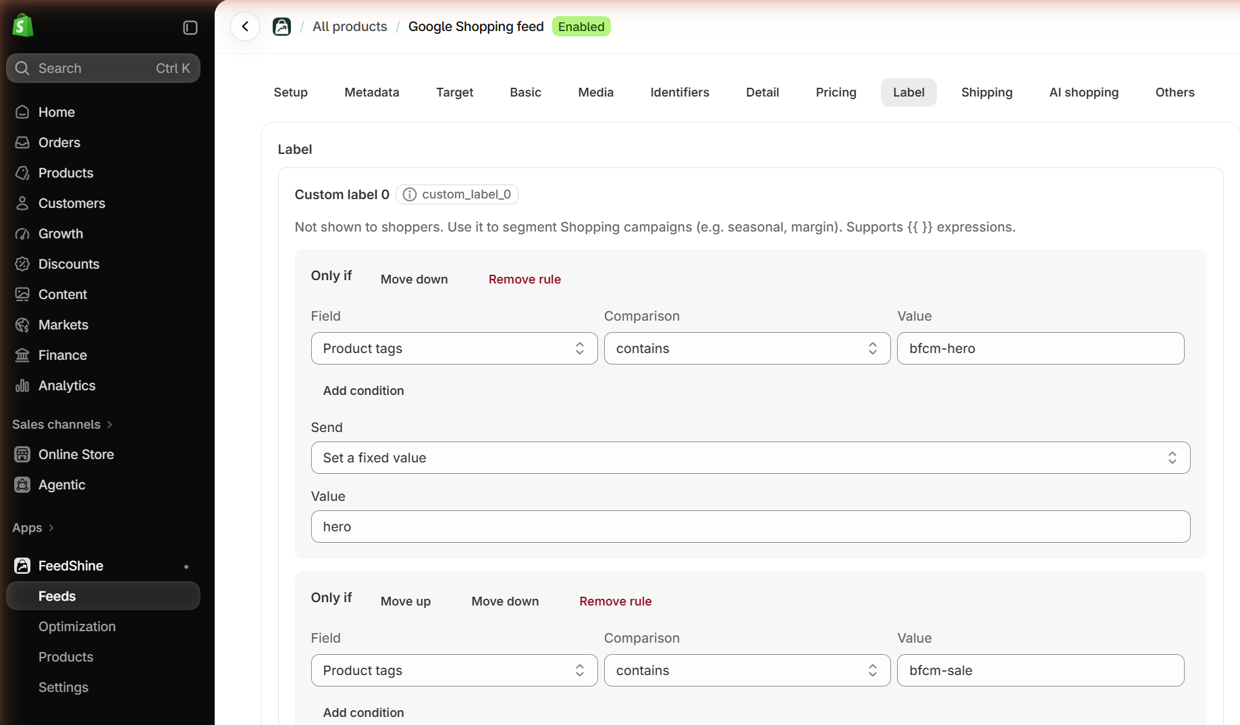Click the Search box in sidebar
The image size is (1240, 725).
tap(103, 68)
